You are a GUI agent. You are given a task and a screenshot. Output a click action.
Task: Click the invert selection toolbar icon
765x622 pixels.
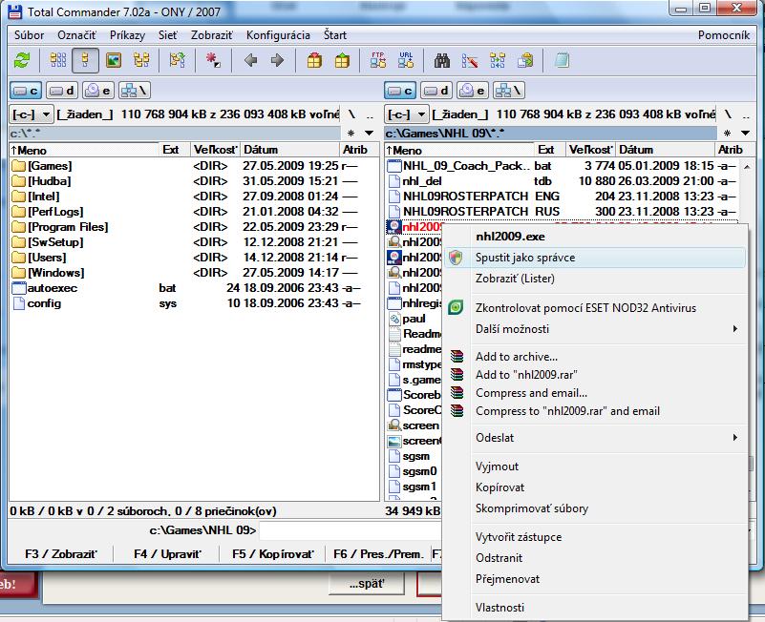(x=177, y=60)
